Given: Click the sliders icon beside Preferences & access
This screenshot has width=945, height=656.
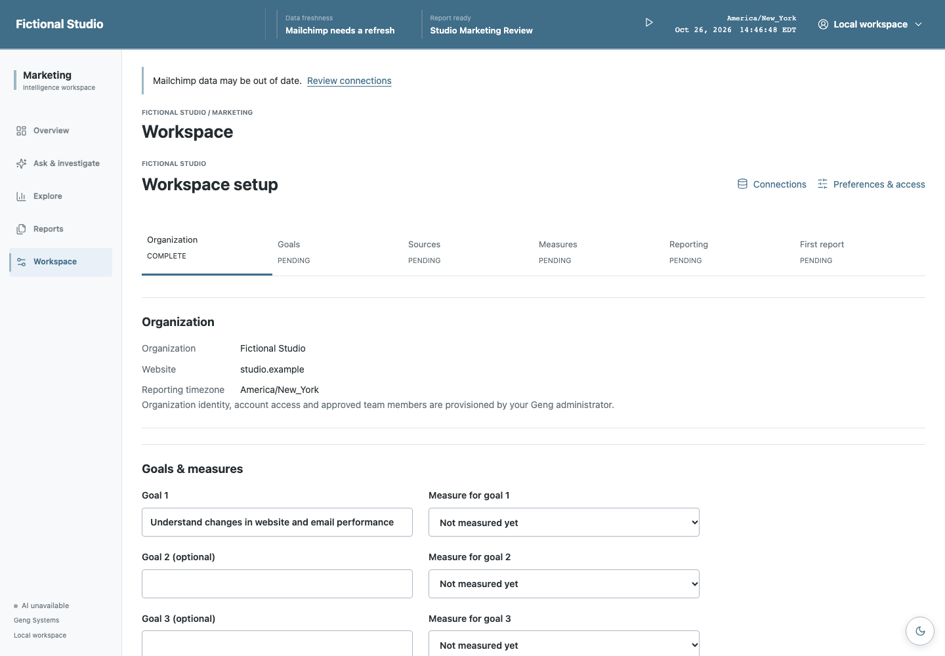Looking at the screenshot, I should [822, 184].
